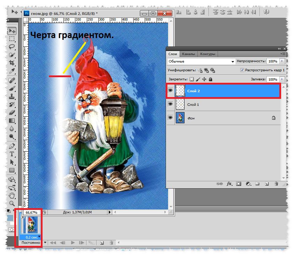Select the 3D Orbit camera tool
The image size is (294, 256).
tap(12, 188)
